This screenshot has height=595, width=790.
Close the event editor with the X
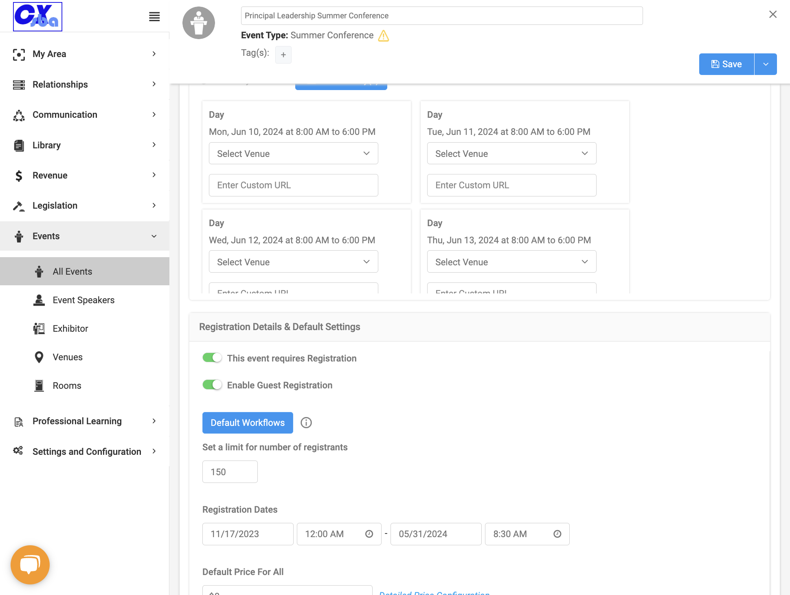coord(773,14)
